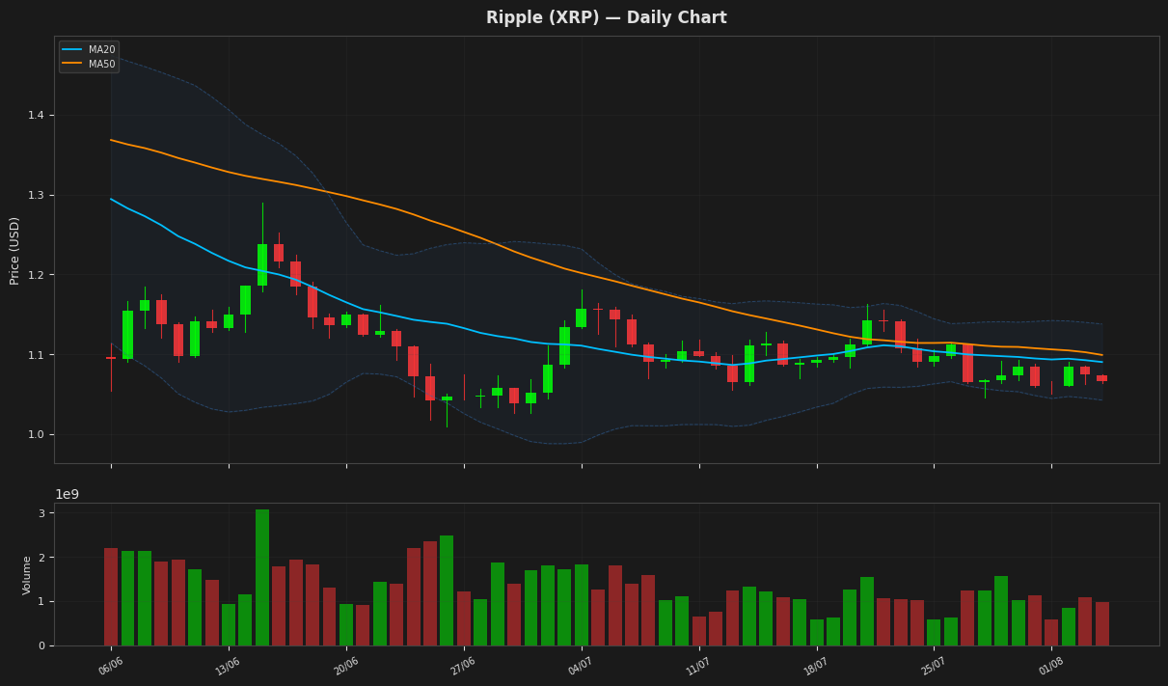Screen dimensions: 1168x686
Task: Click the 25/07 date label
Action: click(935, 665)
